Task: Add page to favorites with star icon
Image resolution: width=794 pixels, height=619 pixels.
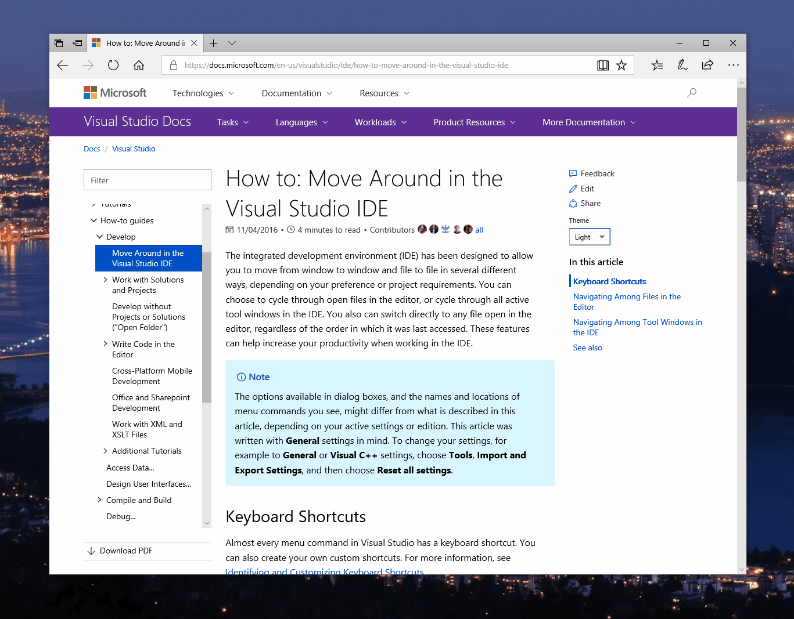Action: (x=621, y=65)
